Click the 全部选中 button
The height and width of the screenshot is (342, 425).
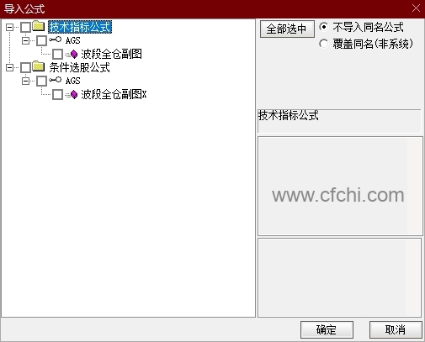(287, 29)
